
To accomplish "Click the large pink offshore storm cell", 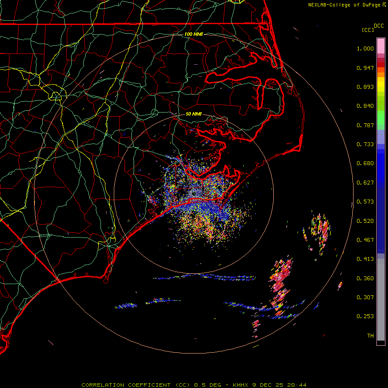I will coord(282,275).
